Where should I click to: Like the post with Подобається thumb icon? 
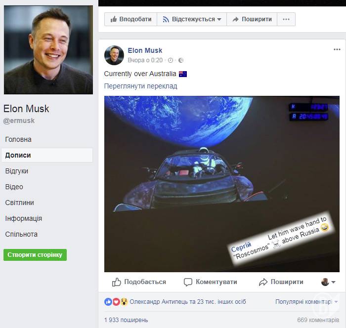pos(117,282)
